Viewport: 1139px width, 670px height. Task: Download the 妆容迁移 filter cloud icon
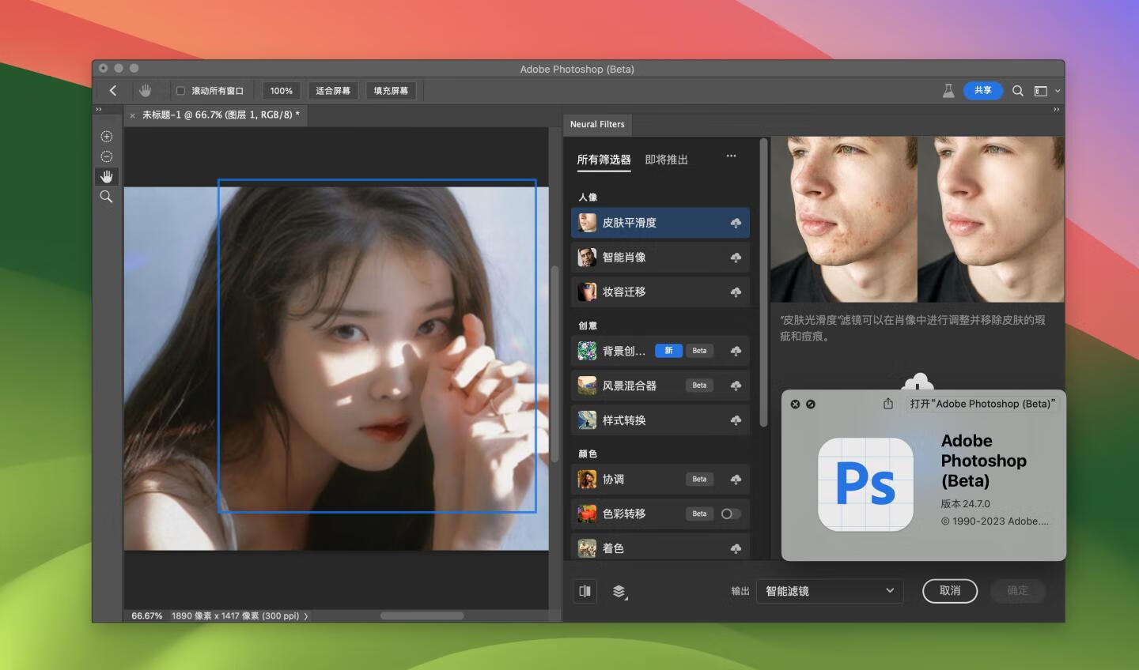736,292
